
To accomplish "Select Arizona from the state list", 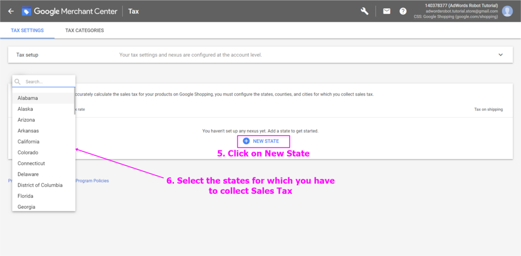I will pyautogui.click(x=43, y=120).
